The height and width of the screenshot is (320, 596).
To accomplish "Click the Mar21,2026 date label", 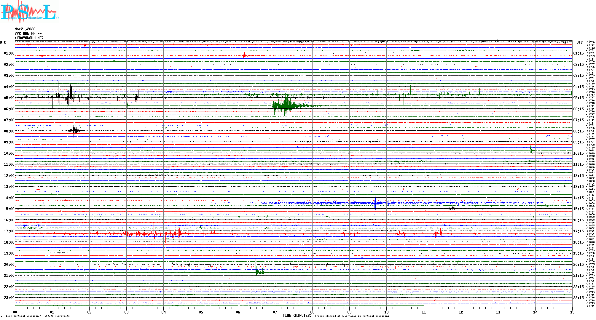I will point(25,29).
